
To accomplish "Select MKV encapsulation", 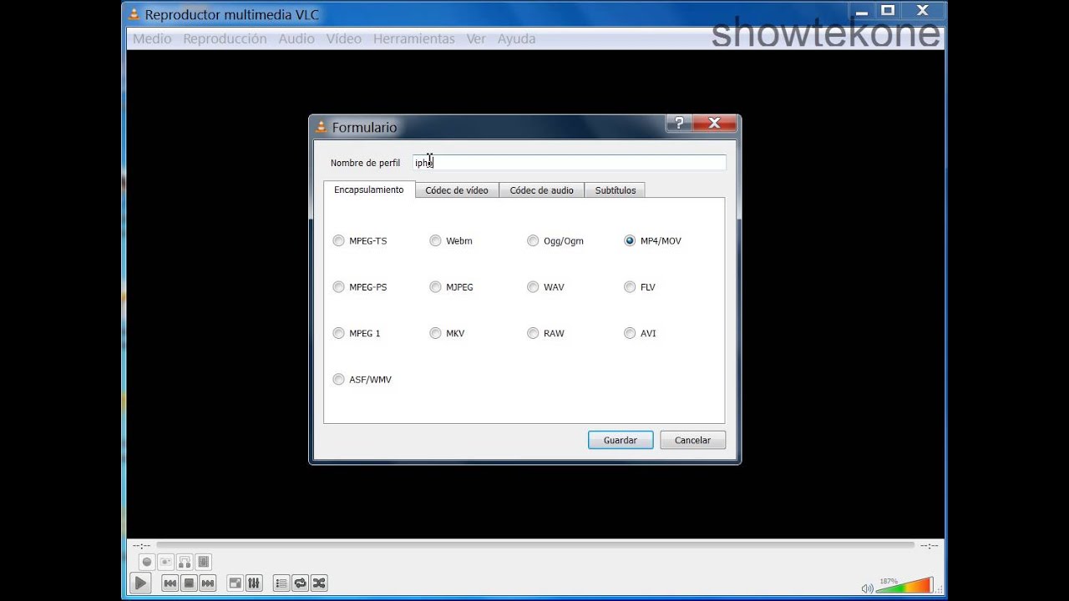I will 447,333.
